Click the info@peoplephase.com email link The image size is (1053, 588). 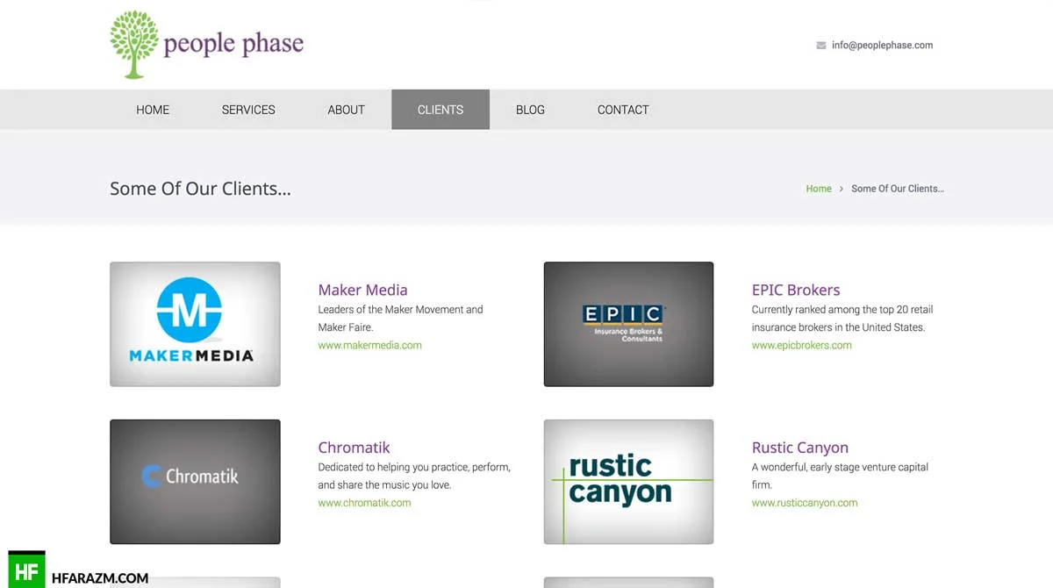click(x=882, y=46)
